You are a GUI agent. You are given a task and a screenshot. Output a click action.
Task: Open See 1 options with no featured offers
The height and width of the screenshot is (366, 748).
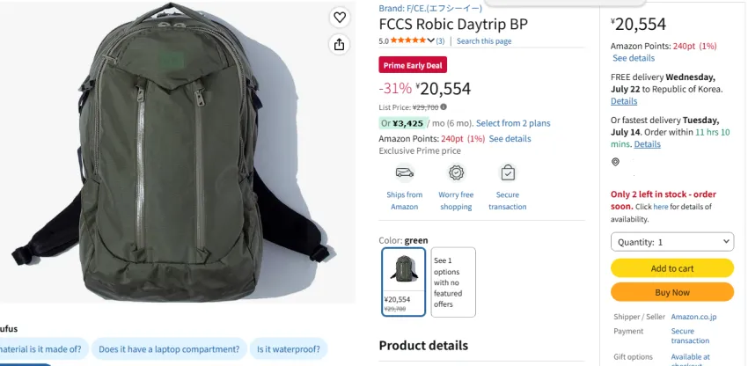coord(453,282)
